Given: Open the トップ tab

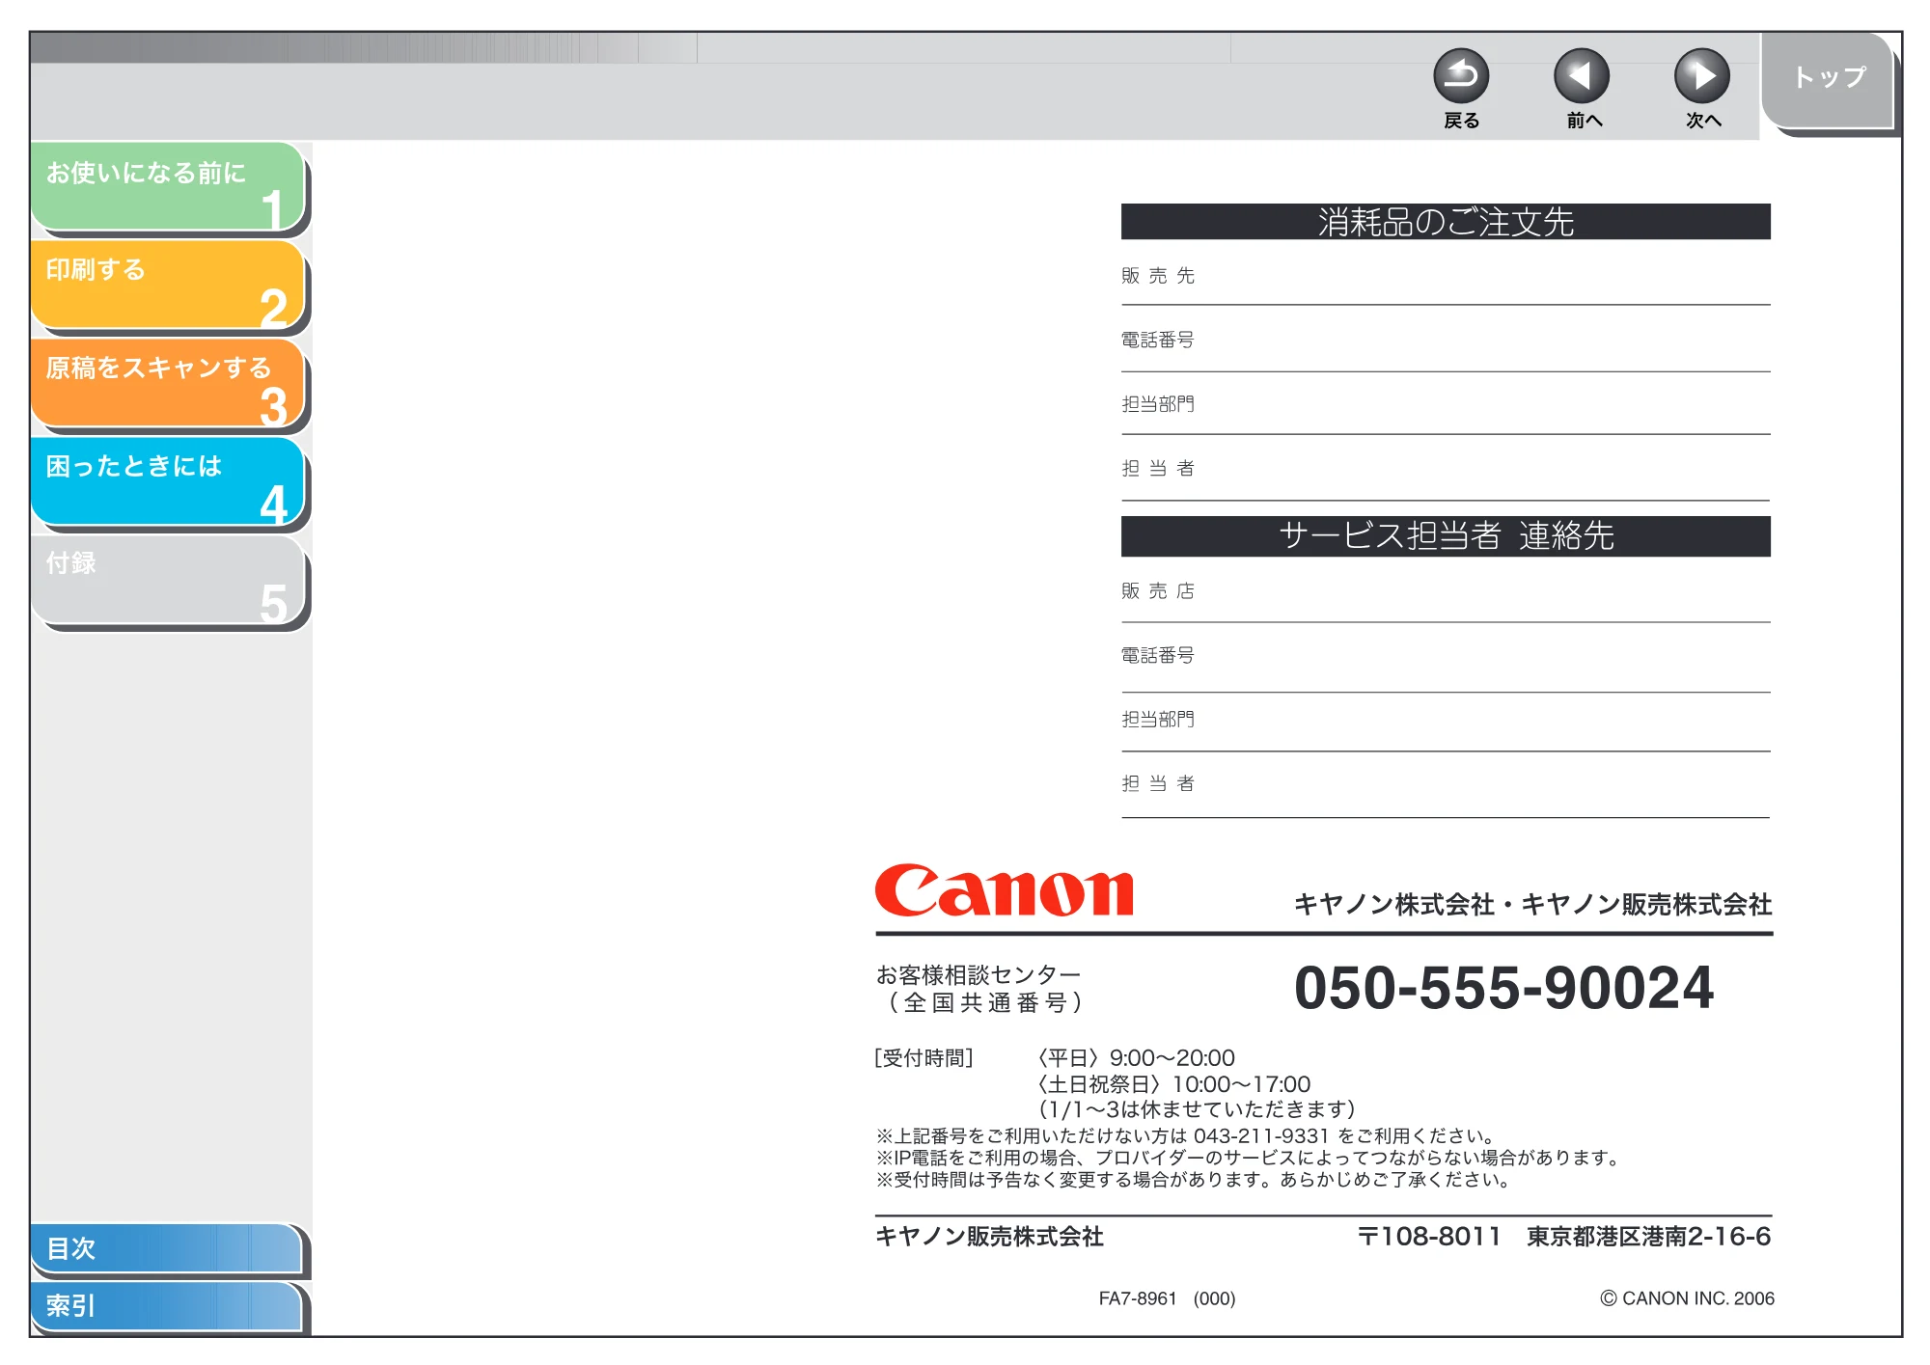Looking at the screenshot, I should pyautogui.click(x=1828, y=80).
